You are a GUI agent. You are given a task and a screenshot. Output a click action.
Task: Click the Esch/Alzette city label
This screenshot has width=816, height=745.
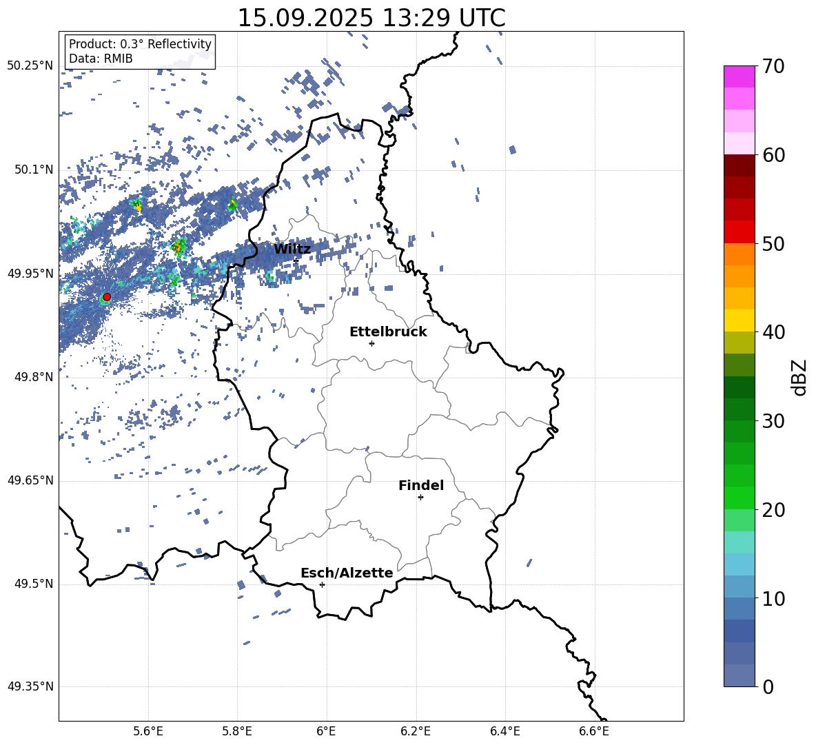click(x=347, y=573)
